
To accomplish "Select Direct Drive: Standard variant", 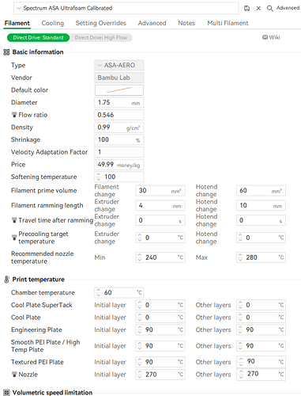I will [x=38, y=38].
